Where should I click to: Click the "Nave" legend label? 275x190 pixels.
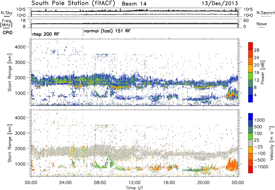coord(262,24)
